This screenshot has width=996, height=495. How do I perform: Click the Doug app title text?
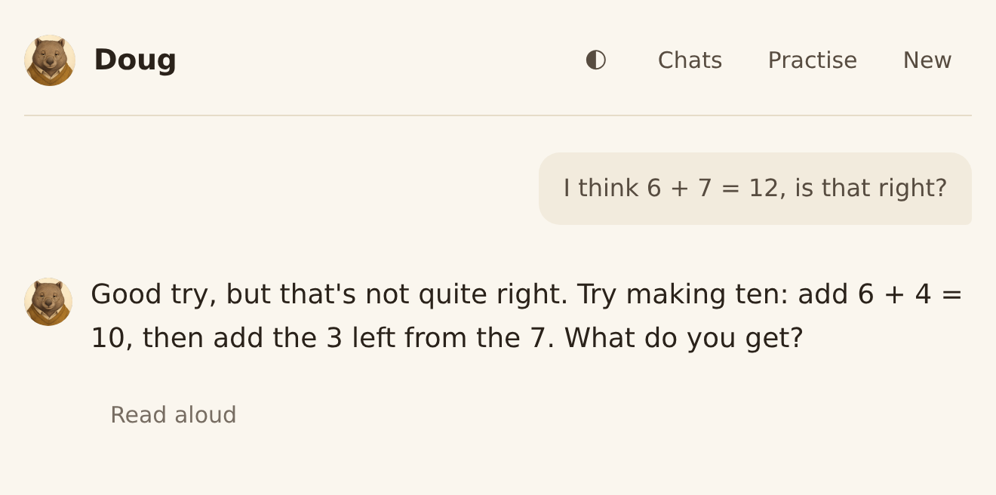pos(135,60)
